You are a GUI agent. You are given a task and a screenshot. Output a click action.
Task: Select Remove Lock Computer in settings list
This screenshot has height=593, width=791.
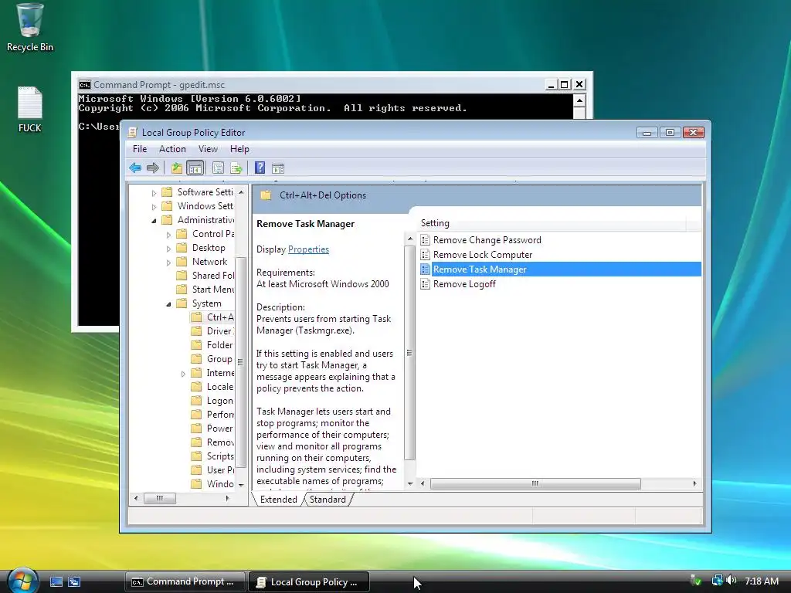click(483, 255)
